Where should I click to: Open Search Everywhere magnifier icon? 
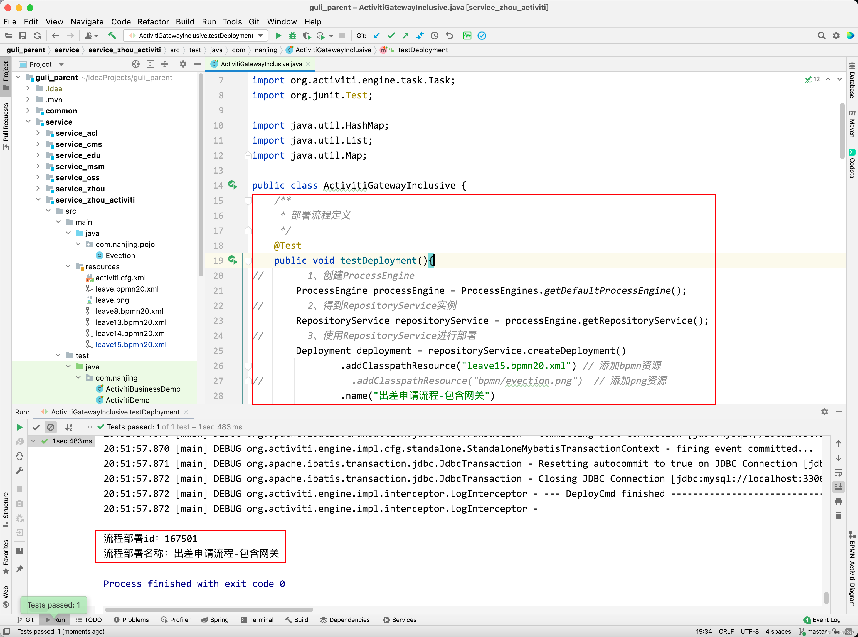pyautogui.click(x=821, y=36)
